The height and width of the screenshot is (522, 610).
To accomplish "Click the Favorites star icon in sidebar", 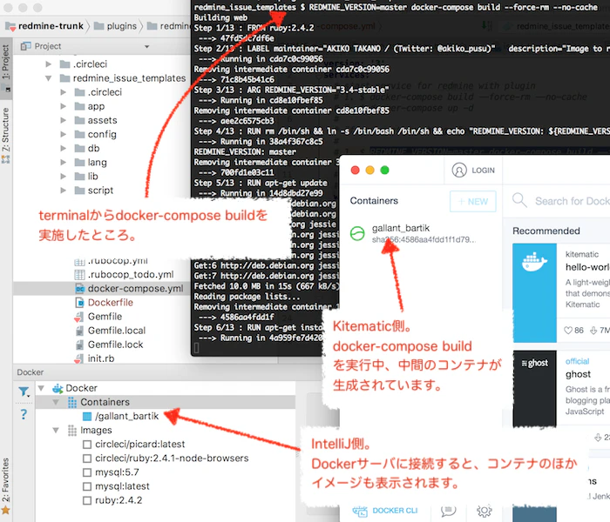I will 5,510.
